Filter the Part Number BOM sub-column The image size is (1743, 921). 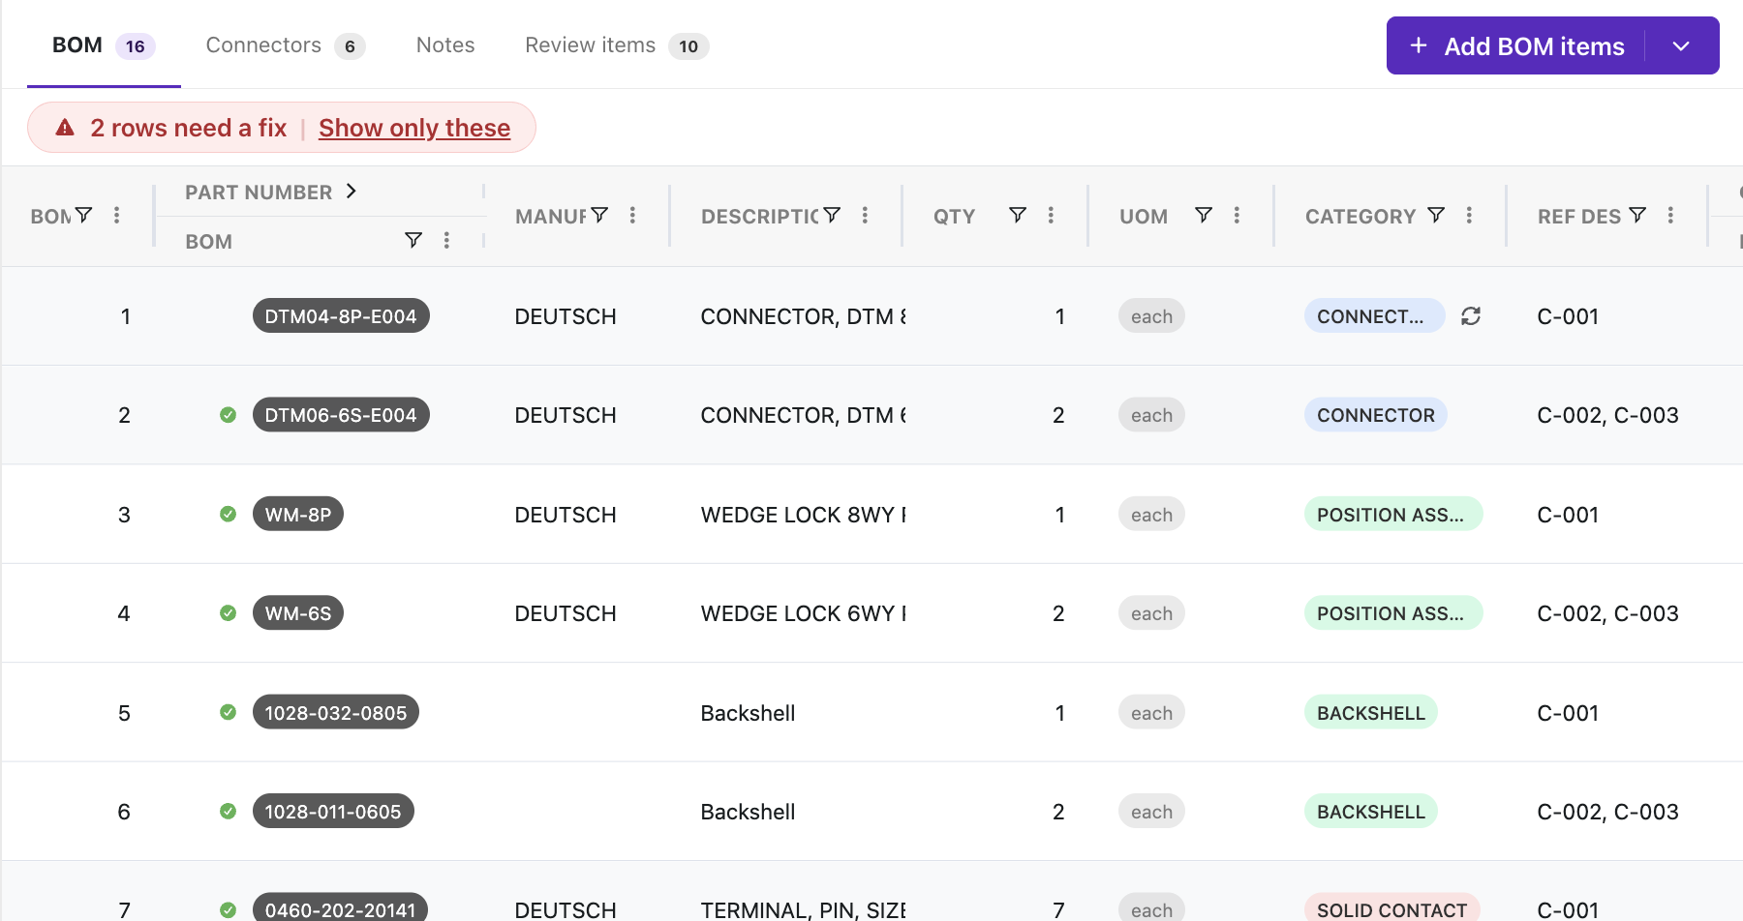(413, 239)
